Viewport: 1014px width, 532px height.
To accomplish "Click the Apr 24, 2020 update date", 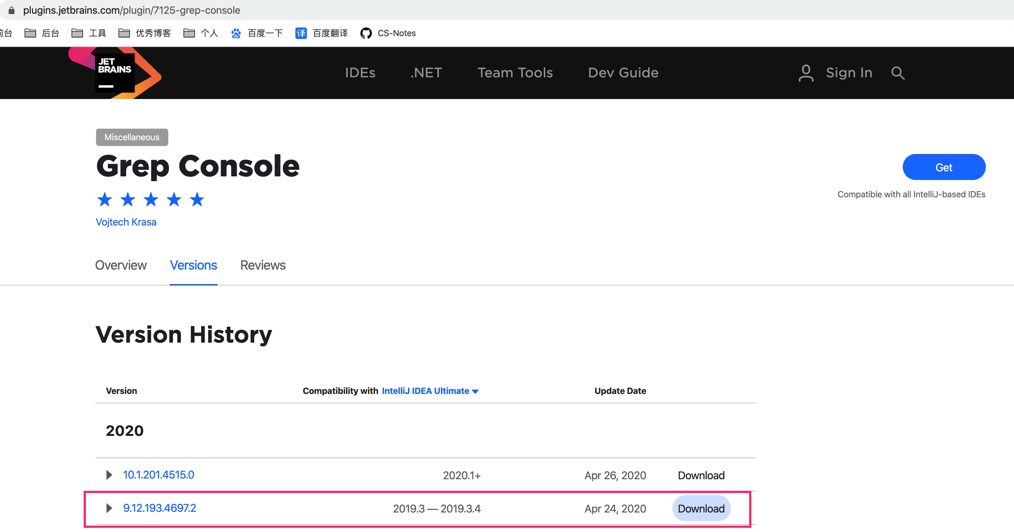I will 615,509.
